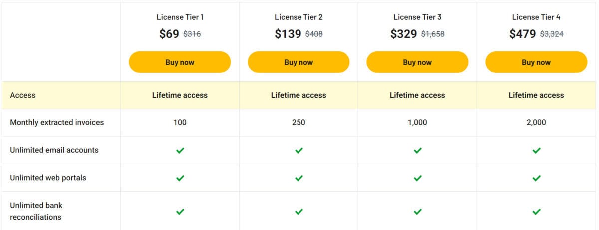The width and height of the screenshot is (599, 230).
Task: Click Tier 1 bank reconciliations checkmark
Action: point(180,212)
